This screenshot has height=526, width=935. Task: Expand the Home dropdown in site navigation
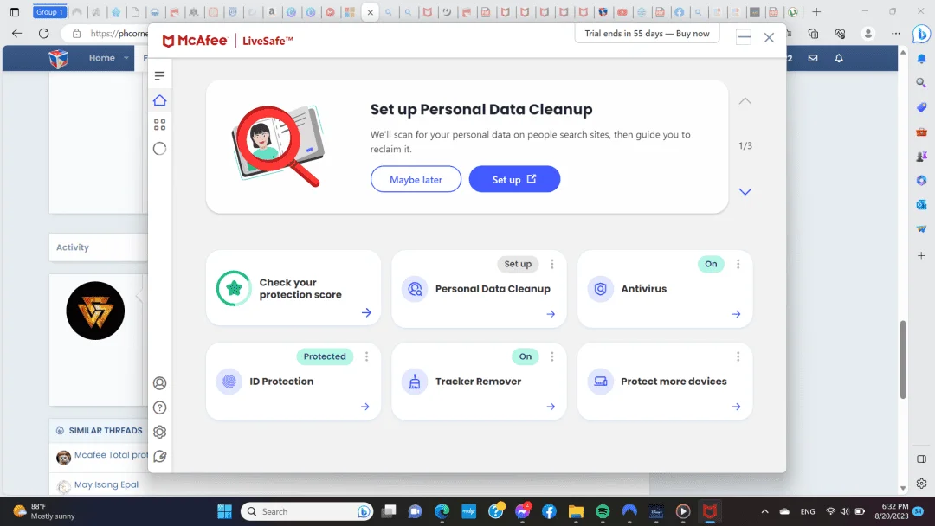click(x=126, y=58)
